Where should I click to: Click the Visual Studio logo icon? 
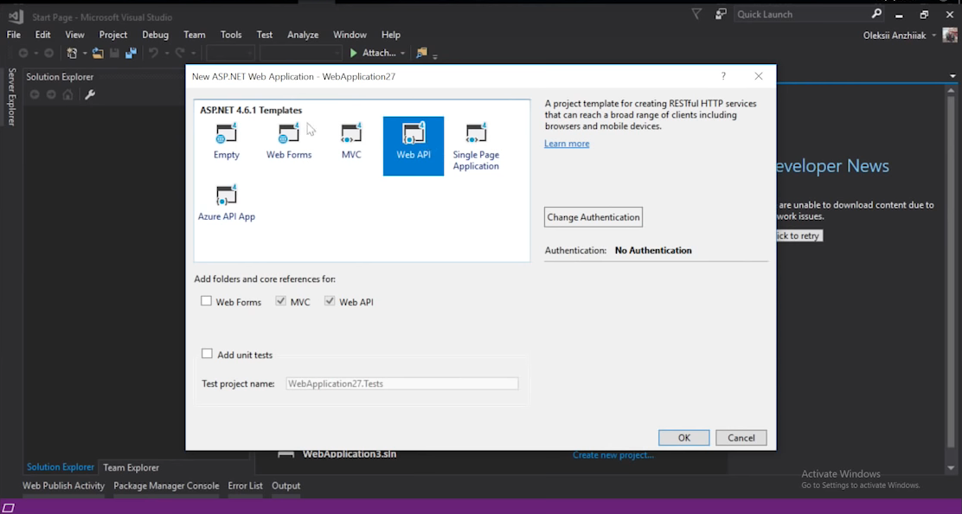pos(16,16)
